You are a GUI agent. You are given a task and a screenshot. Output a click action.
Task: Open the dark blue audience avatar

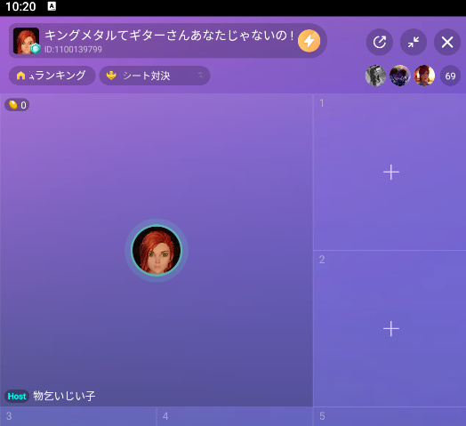pyautogui.click(x=400, y=76)
